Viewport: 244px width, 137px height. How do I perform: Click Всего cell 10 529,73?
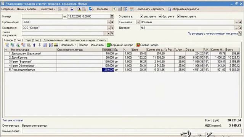pos(233,57)
